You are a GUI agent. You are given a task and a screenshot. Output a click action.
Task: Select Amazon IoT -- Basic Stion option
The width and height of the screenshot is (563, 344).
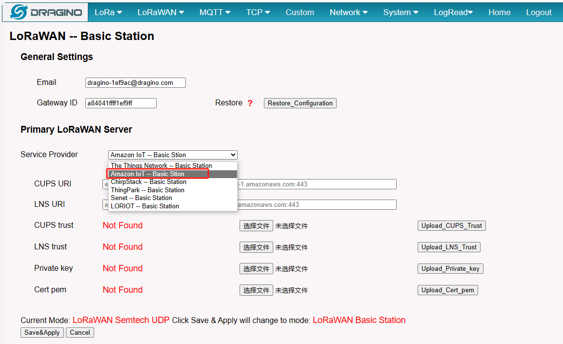[x=173, y=174]
